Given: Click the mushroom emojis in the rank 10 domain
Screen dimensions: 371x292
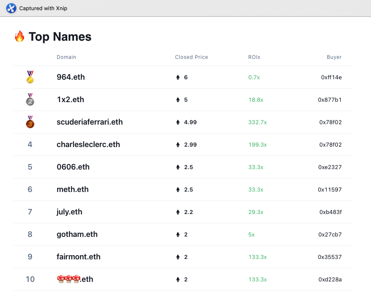Looking at the screenshot, I should click(69, 279).
